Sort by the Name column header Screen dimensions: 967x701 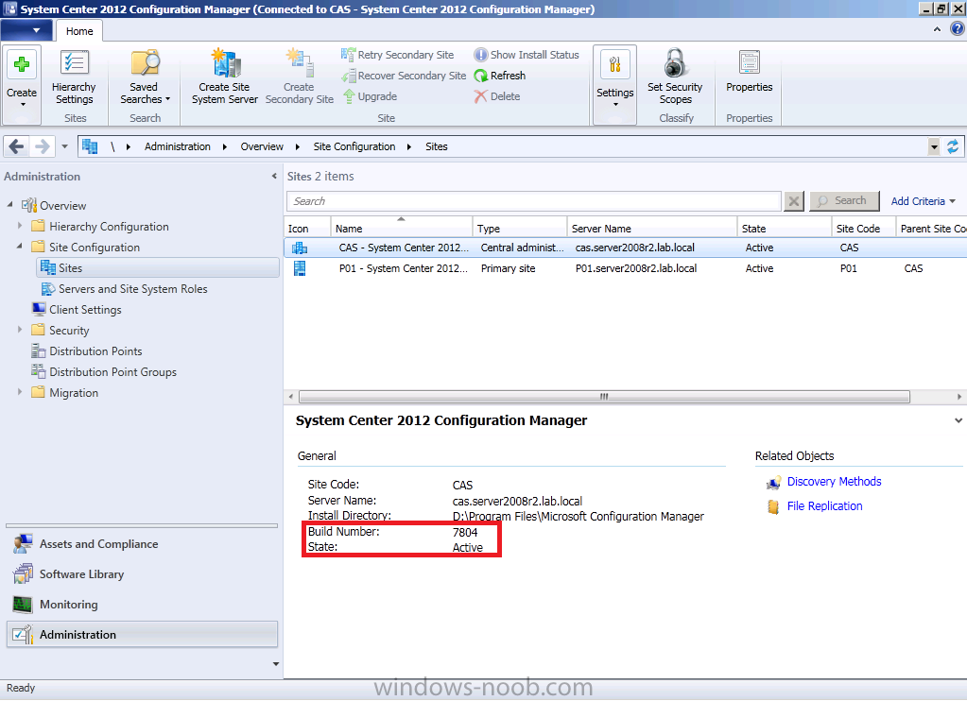(x=402, y=228)
